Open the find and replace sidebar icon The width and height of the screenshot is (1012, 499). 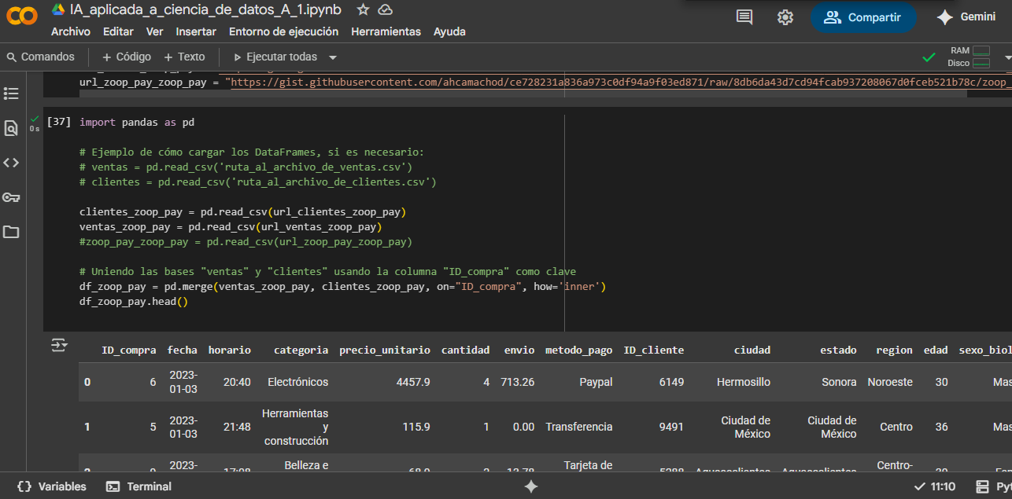11,128
